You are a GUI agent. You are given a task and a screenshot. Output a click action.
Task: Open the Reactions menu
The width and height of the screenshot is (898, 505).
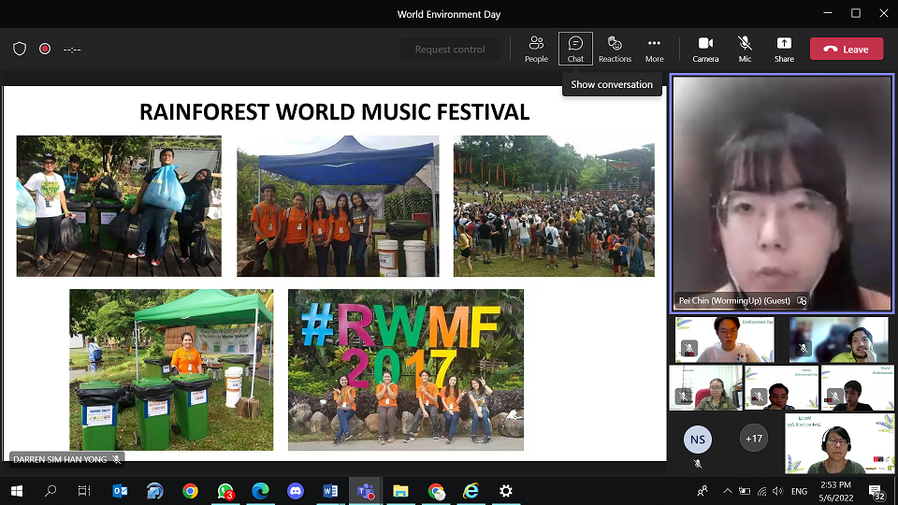point(615,50)
